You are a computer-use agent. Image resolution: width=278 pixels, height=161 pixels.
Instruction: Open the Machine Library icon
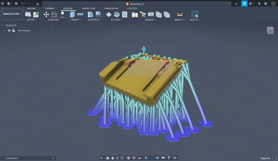(x=151, y=14)
